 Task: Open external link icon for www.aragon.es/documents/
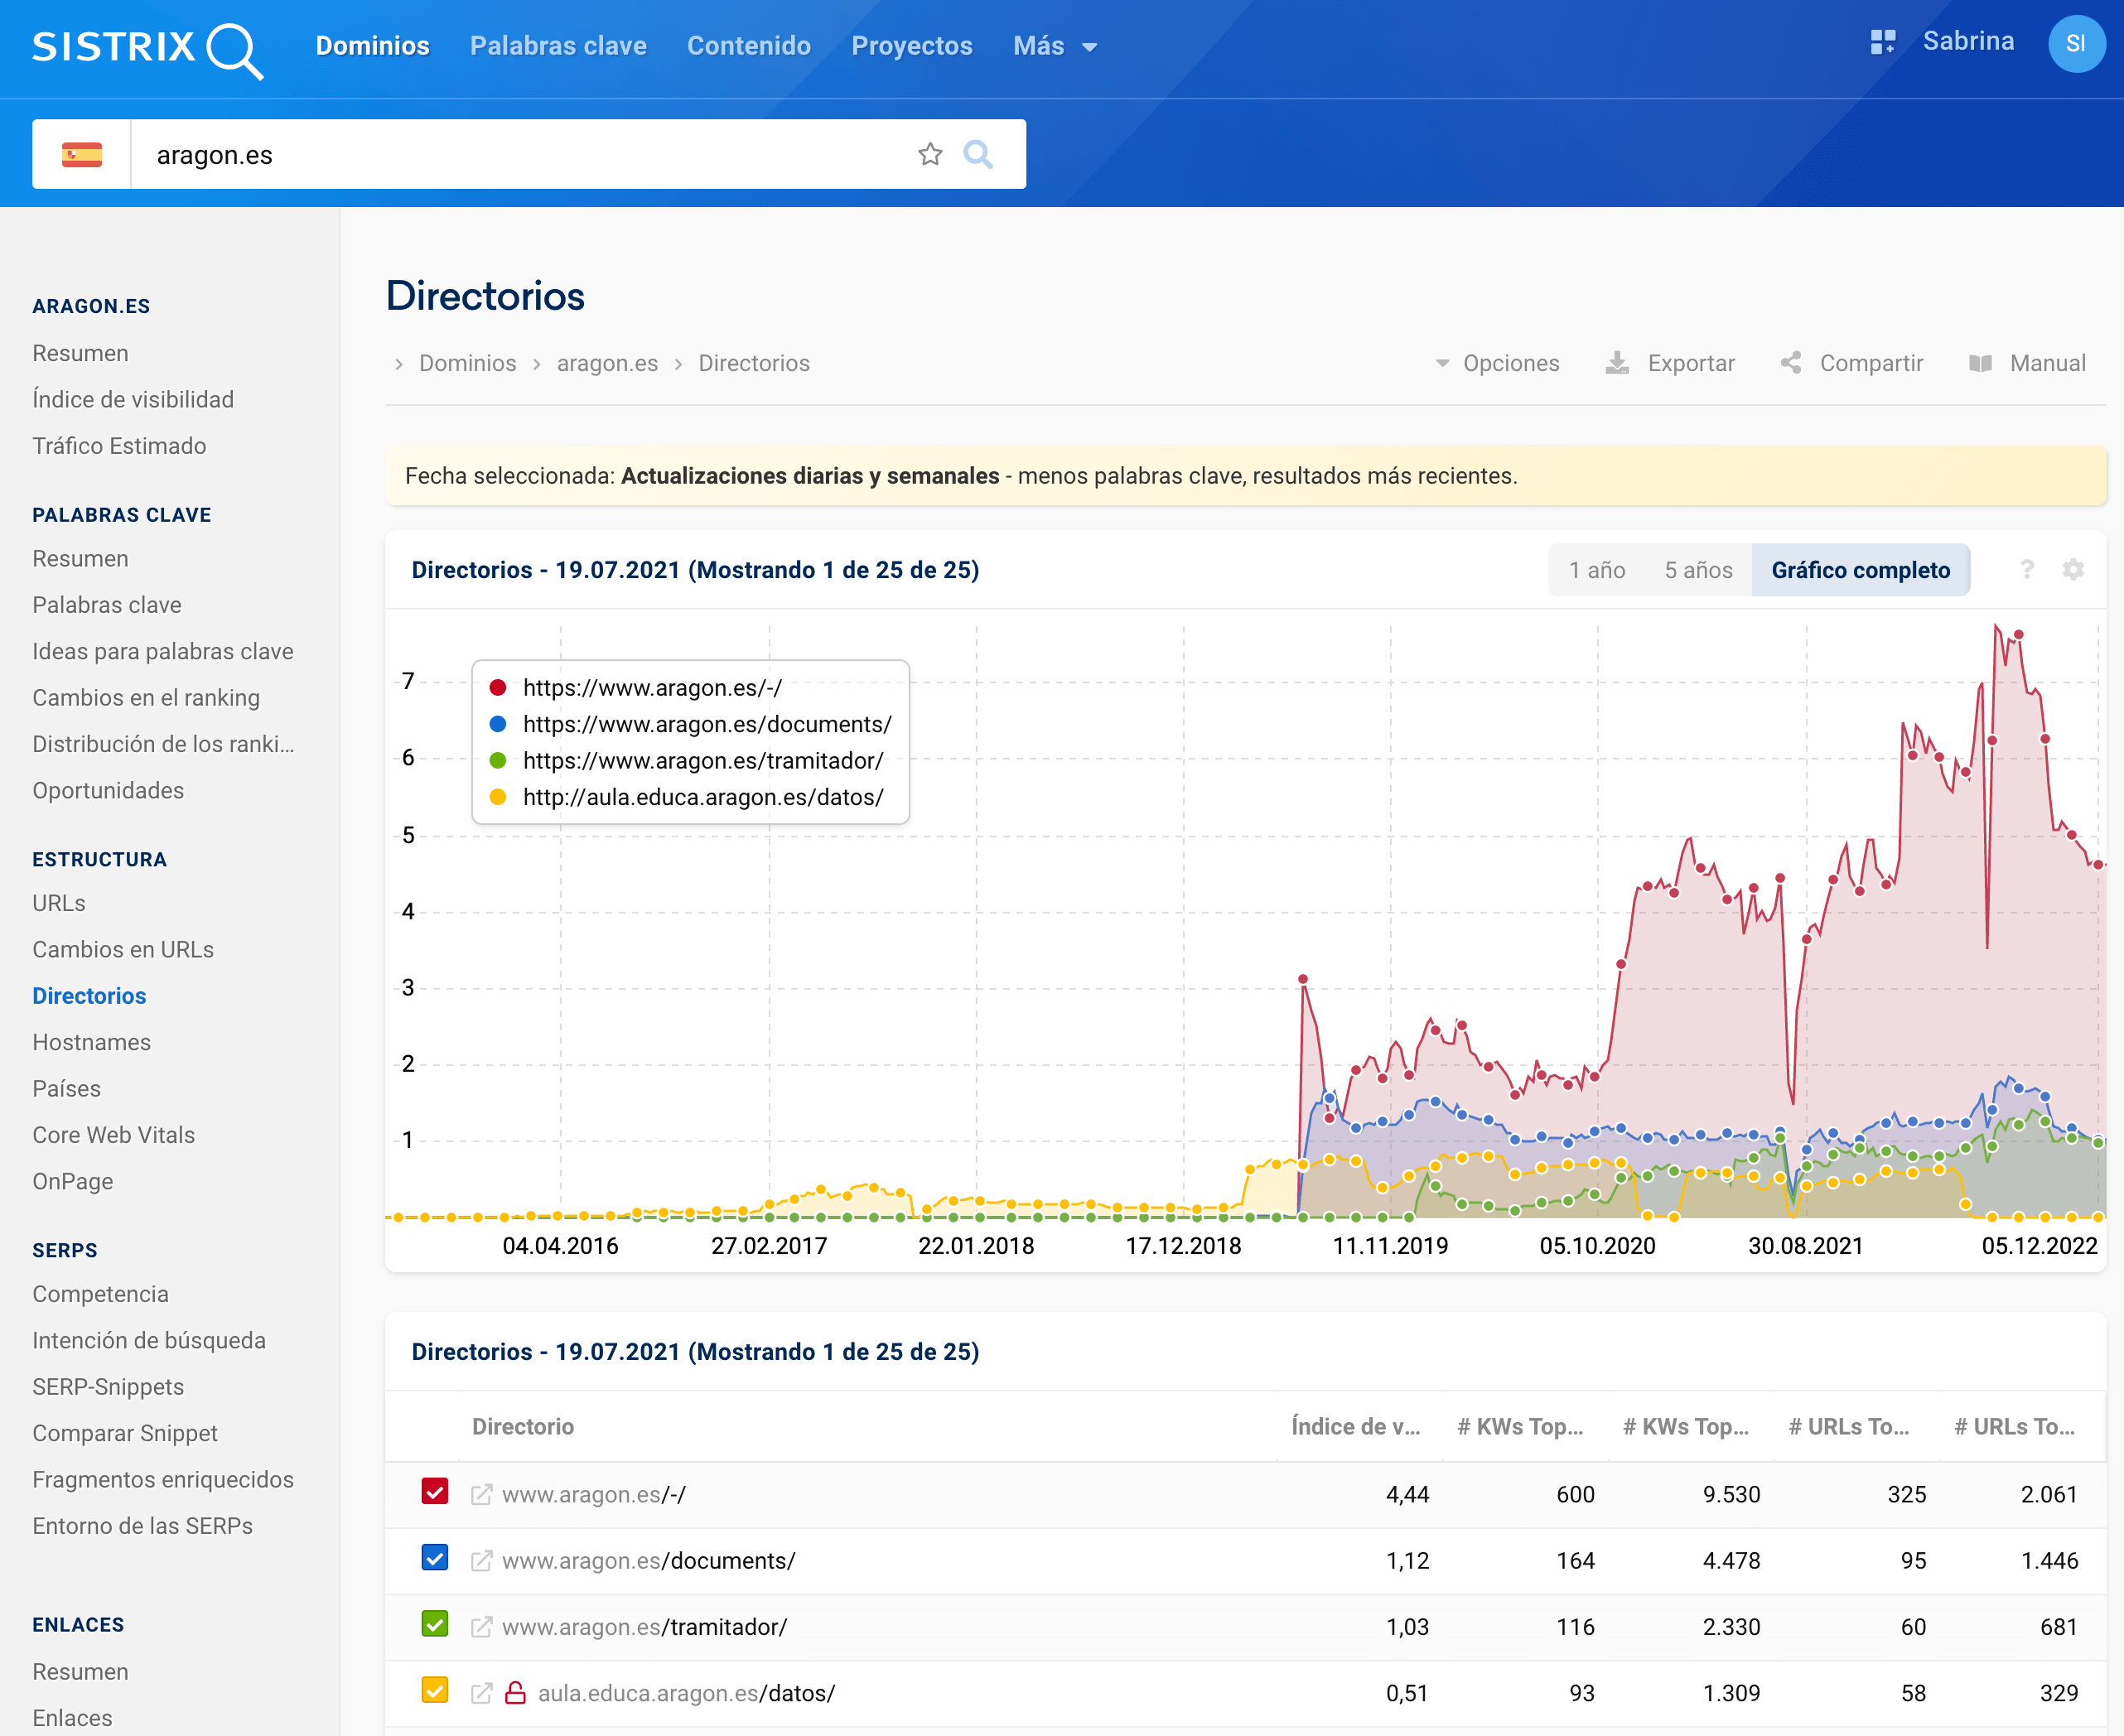pyautogui.click(x=481, y=1561)
